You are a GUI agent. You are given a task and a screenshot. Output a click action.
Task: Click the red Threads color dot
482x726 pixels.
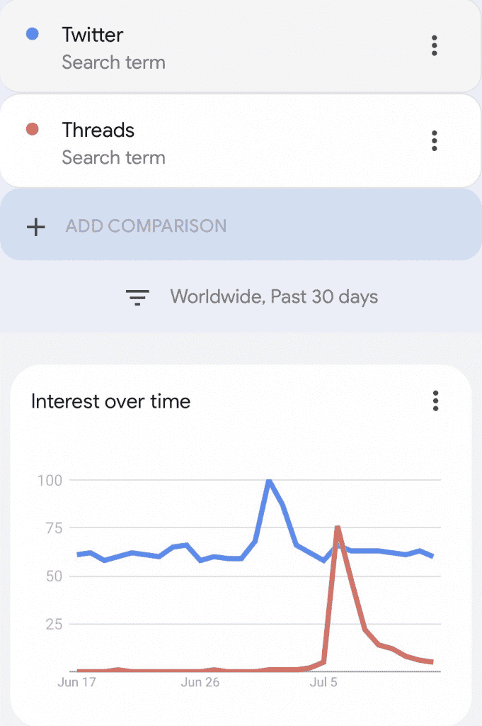tap(33, 129)
